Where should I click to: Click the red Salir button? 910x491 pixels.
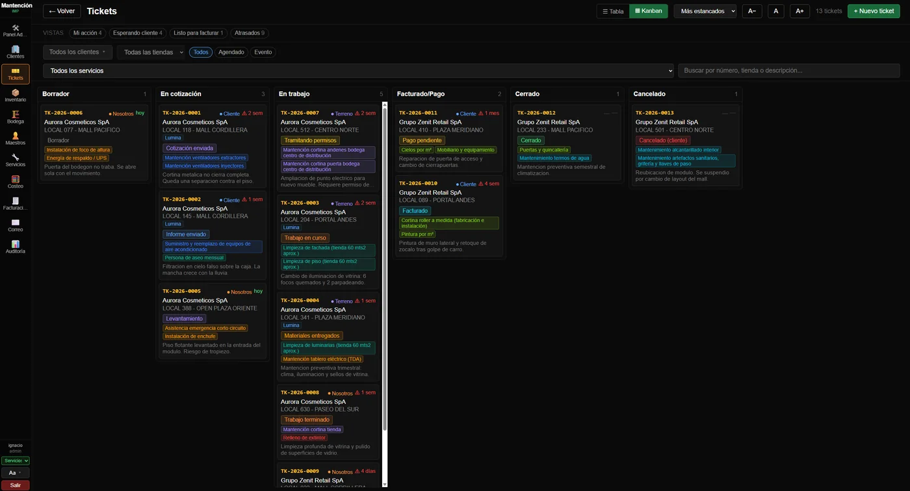(16, 485)
